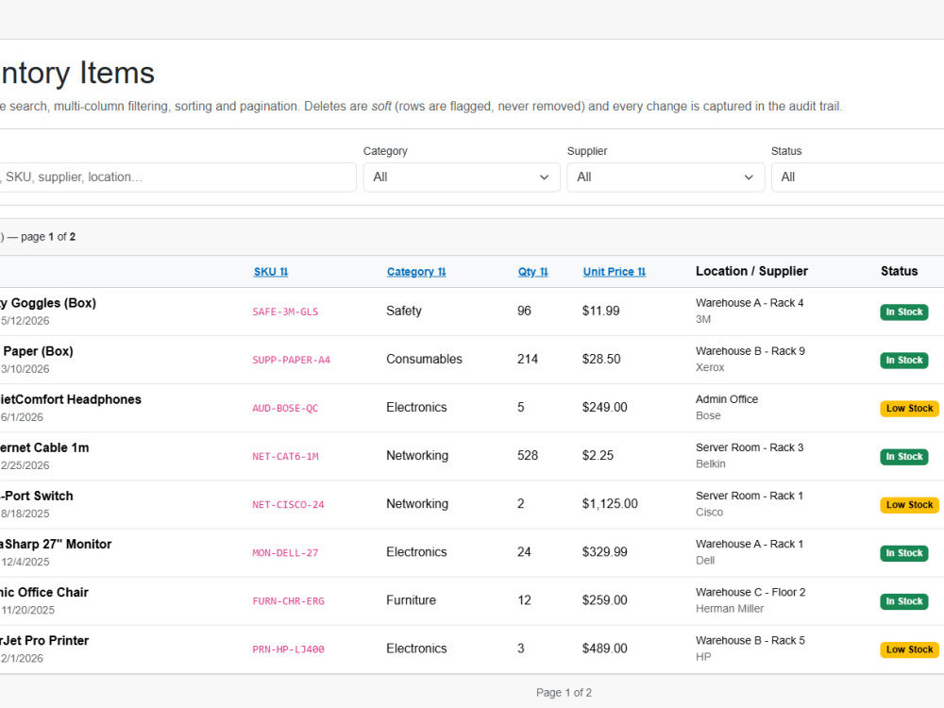The image size is (944, 708).
Task: Click the Page 1 of 2 footer text
Action: [x=564, y=692]
